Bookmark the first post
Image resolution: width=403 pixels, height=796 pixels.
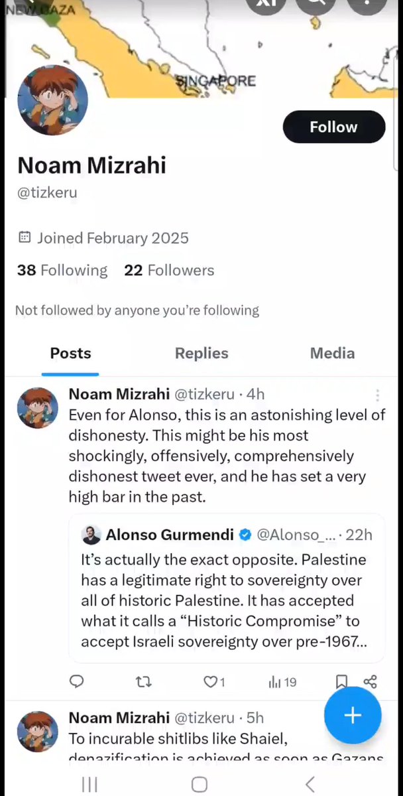pyautogui.click(x=341, y=681)
